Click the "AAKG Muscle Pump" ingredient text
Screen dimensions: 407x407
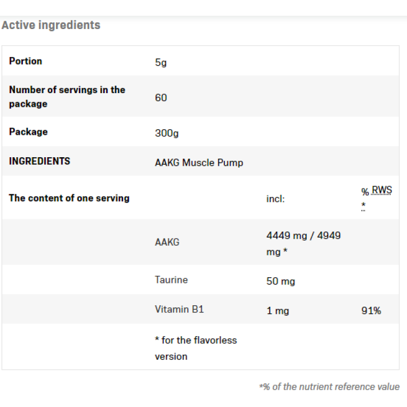coord(199,163)
